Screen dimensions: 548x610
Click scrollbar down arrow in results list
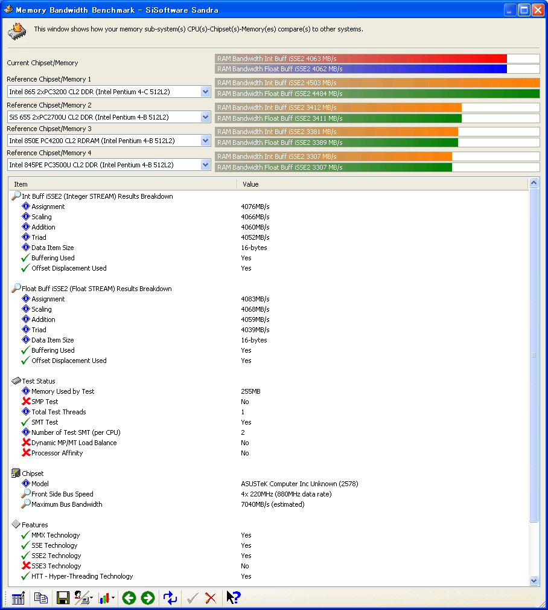click(x=534, y=581)
